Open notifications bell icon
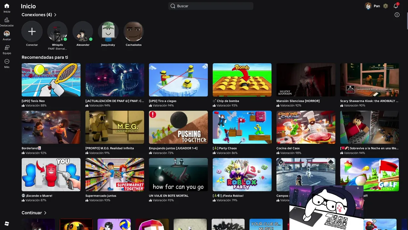408x230 pixels. (x=396, y=6)
